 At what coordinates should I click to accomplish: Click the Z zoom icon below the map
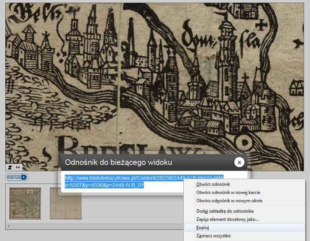10,168
